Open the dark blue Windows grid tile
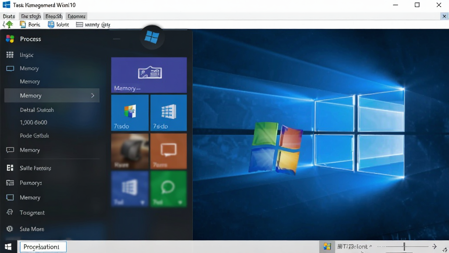449x253 pixels. tap(130, 189)
